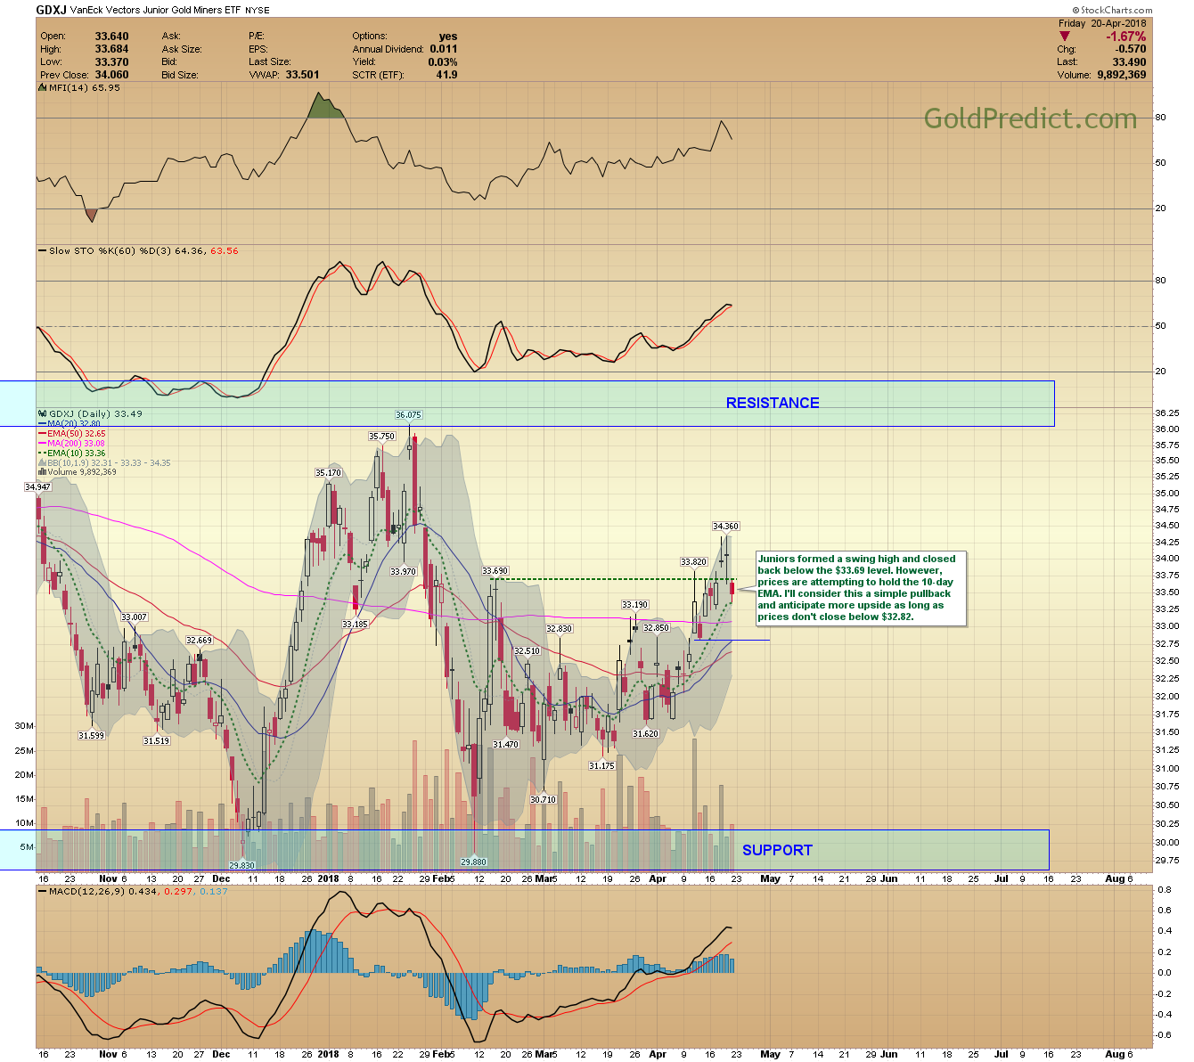Click the GoldPredict.com watermark link
The image size is (1194, 1062).
click(x=1030, y=118)
